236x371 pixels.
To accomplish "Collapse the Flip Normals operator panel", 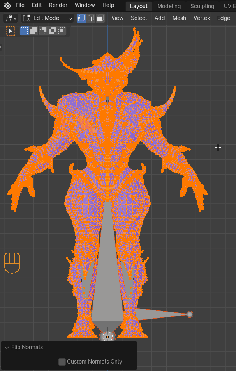I will tap(7, 347).
